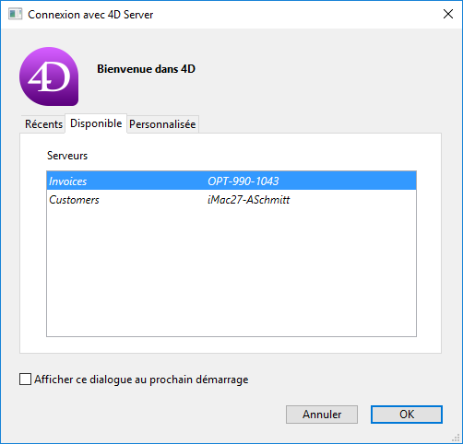Open the Personnalisée tab
The height and width of the screenshot is (444, 463).
pyautogui.click(x=162, y=124)
